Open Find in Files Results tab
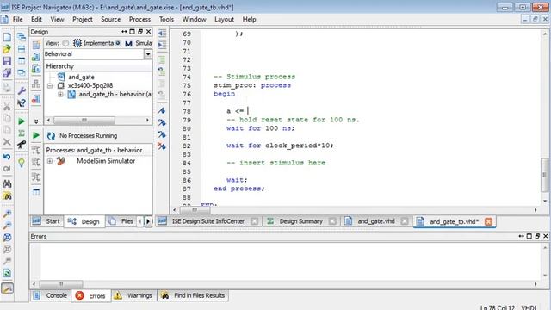Viewport: 551px width, 310px height. tap(193, 295)
